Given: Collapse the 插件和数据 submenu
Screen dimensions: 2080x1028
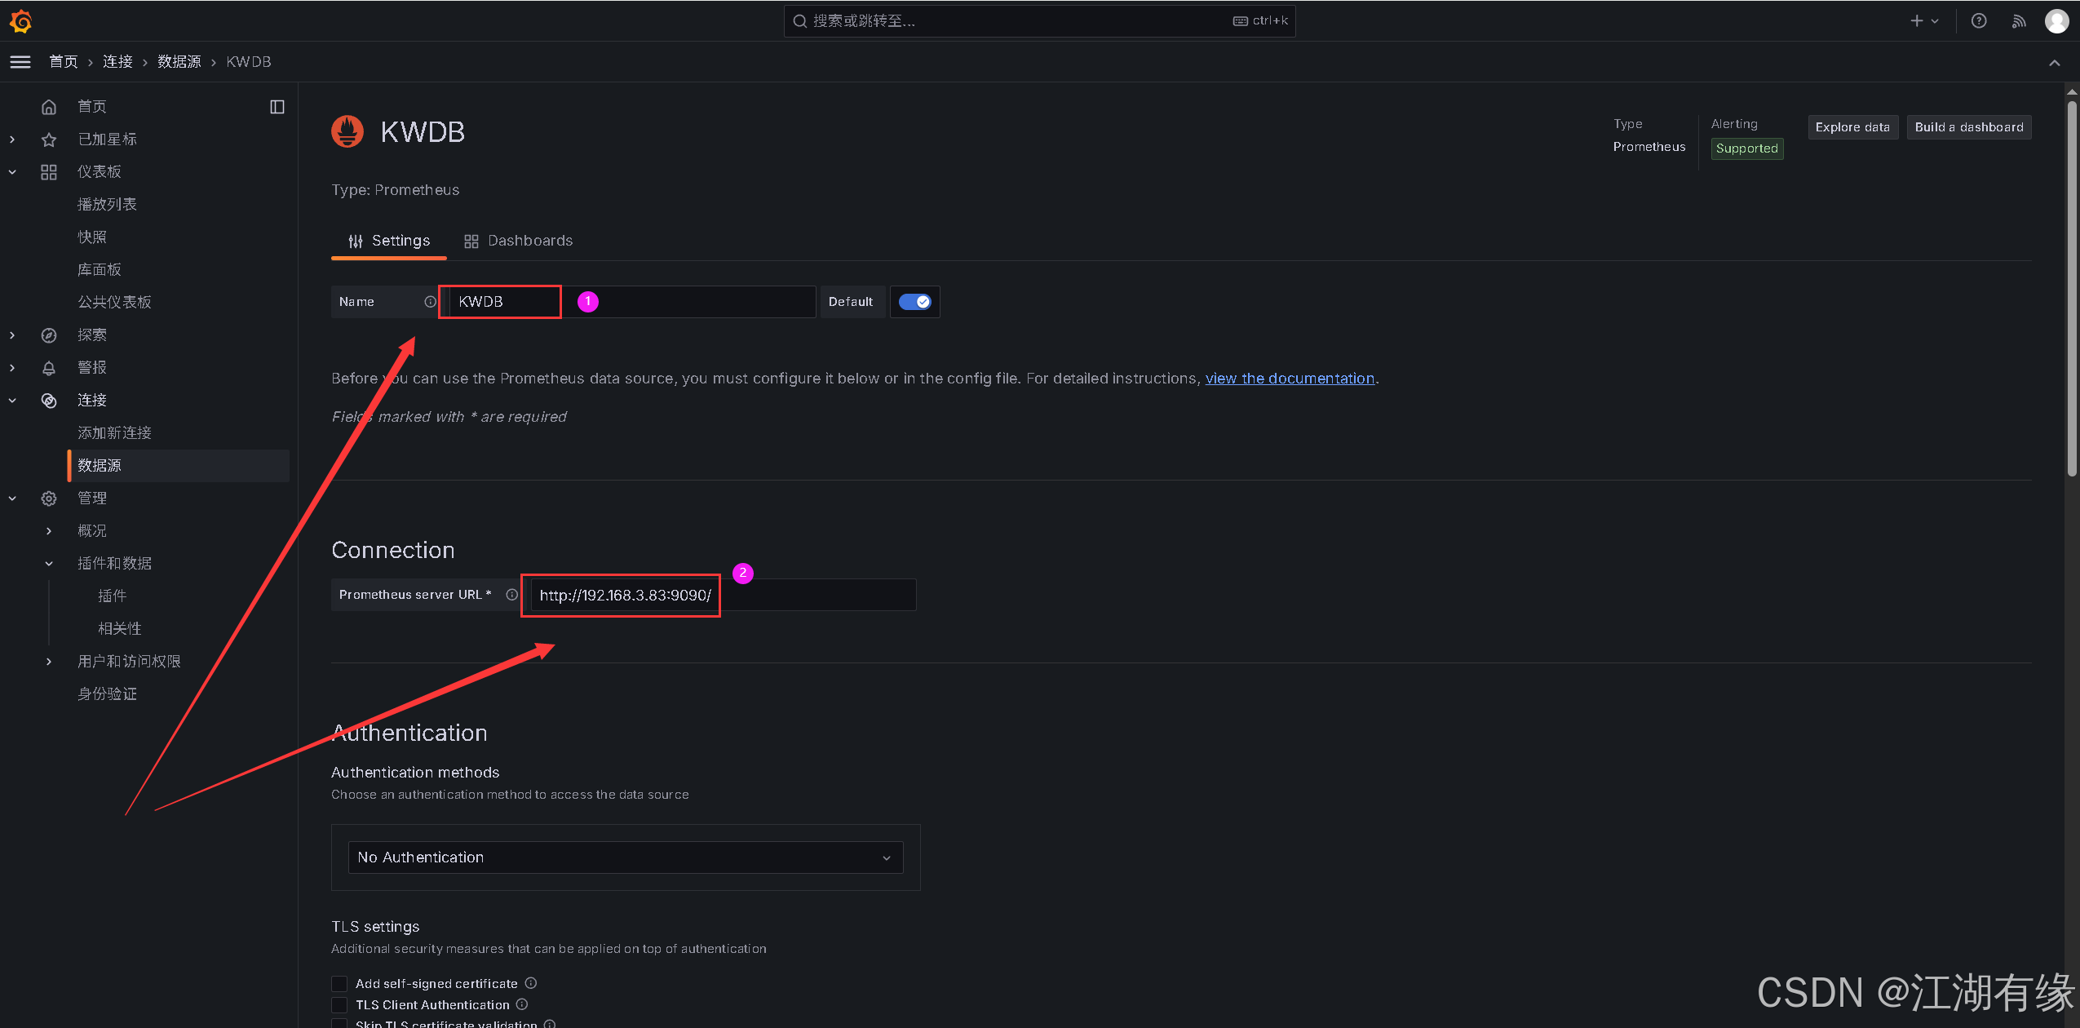Looking at the screenshot, I should (49, 564).
